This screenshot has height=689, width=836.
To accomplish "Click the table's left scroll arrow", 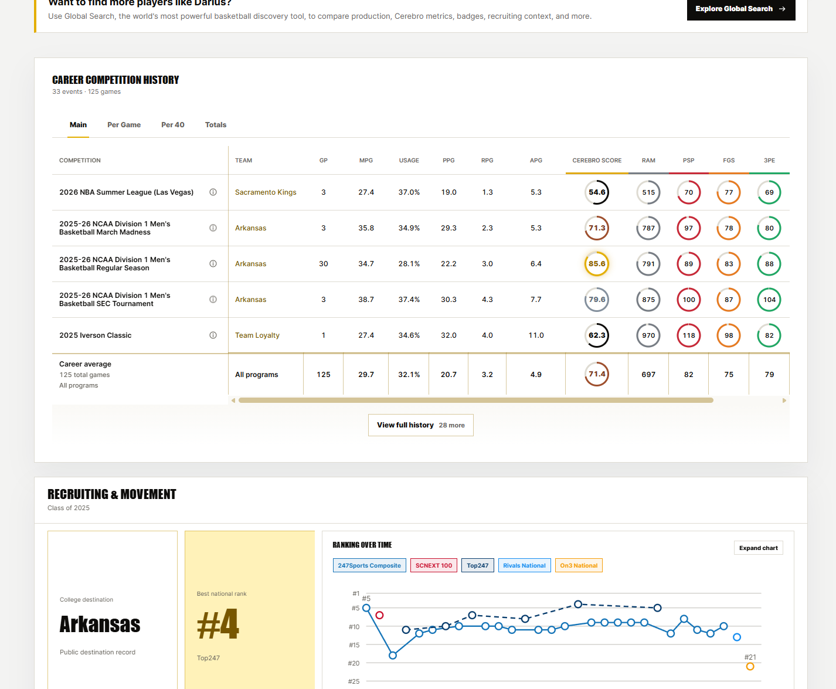I will point(233,400).
